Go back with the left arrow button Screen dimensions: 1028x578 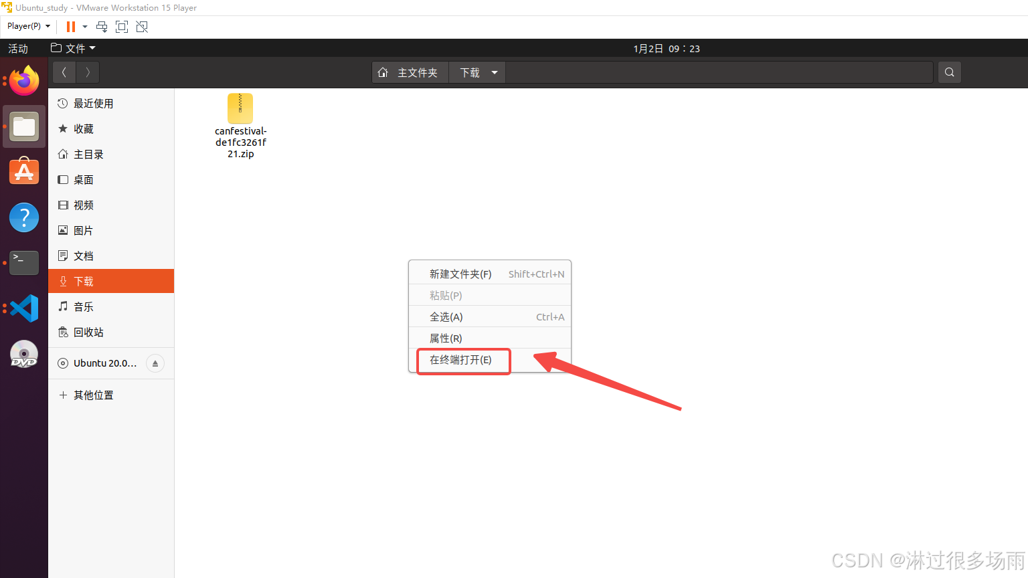pyautogui.click(x=64, y=72)
